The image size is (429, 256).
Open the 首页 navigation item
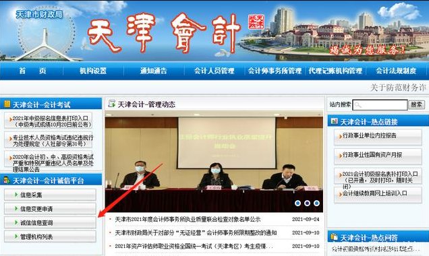(x=32, y=71)
